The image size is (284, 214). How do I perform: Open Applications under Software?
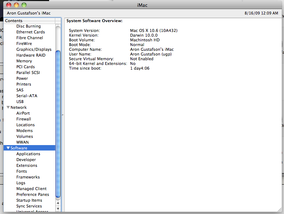coord(28,154)
